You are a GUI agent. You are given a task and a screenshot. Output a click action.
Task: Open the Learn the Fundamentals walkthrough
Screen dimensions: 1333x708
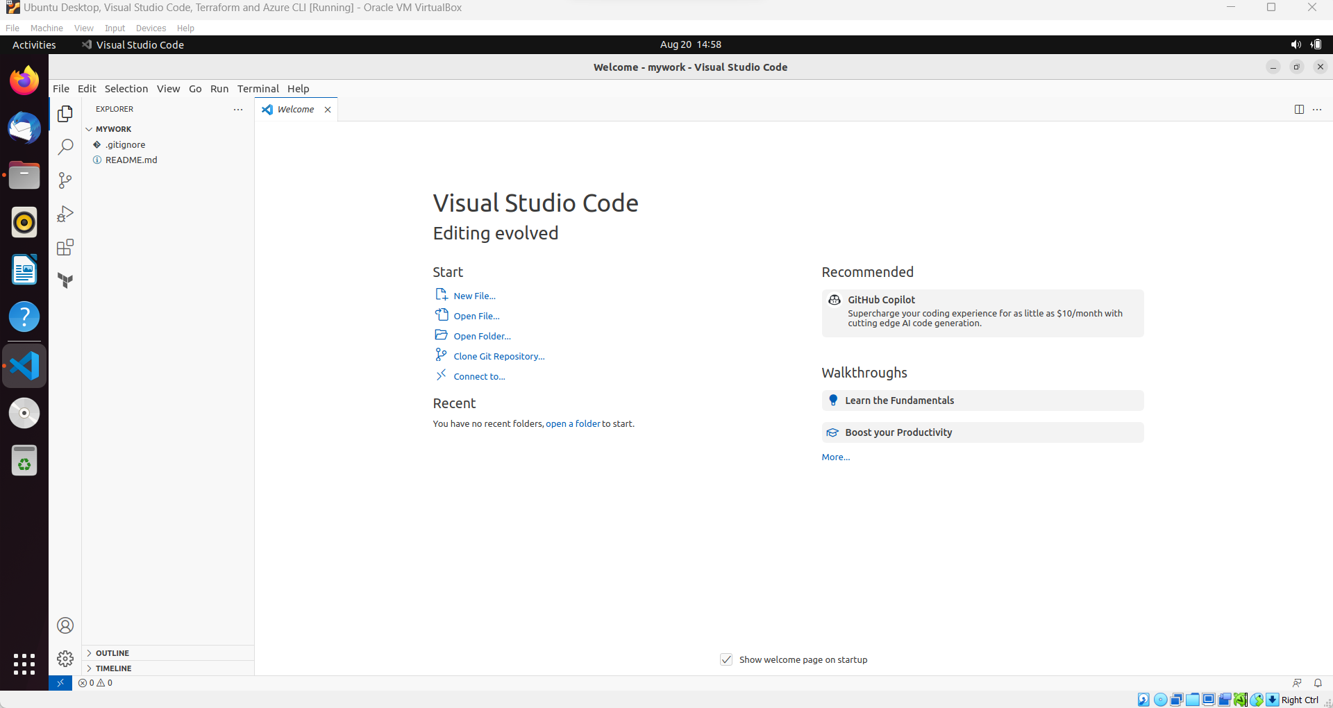click(899, 400)
